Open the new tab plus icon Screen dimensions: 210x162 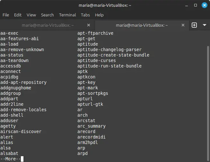[x=194, y=25]
